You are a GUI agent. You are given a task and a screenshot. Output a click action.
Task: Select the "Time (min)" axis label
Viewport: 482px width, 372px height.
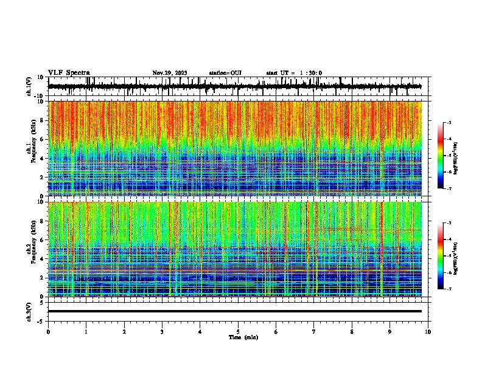tap(243, 337)
